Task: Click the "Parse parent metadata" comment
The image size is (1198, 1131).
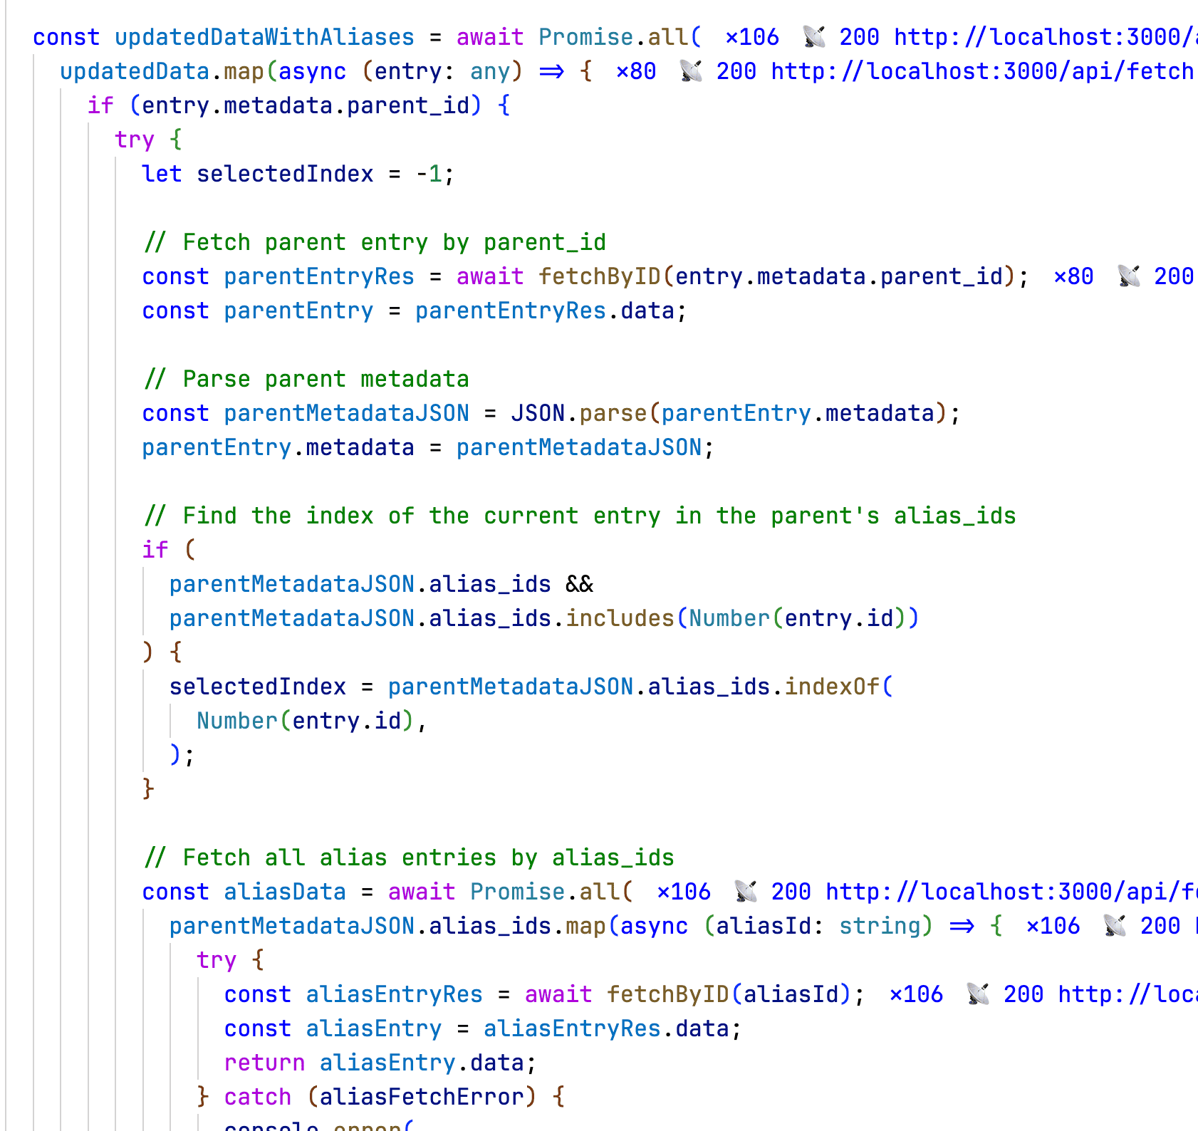Action: [x=306, y=379]
